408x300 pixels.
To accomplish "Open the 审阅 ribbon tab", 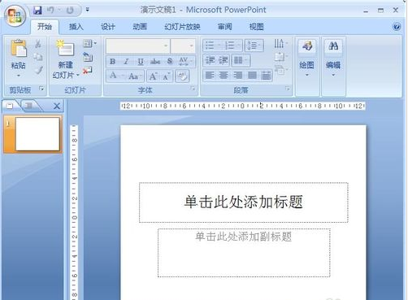I will click(x=224, y=27).
